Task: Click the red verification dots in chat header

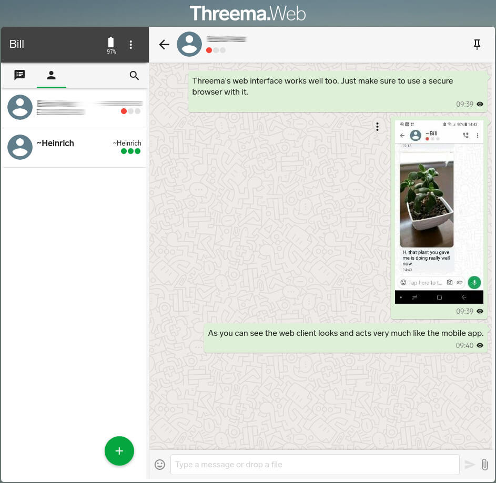Action: click(216, 50)
